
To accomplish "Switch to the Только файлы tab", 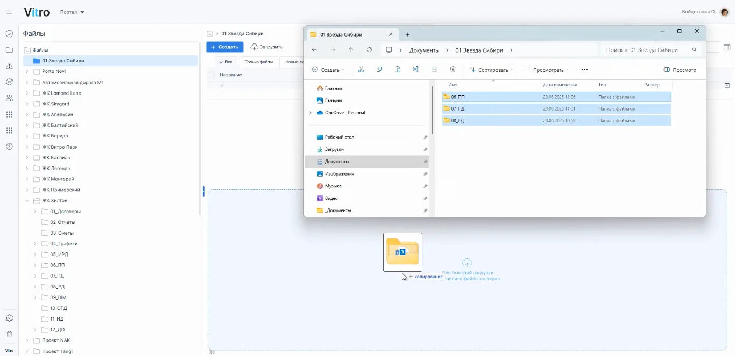I will (259, 62).
